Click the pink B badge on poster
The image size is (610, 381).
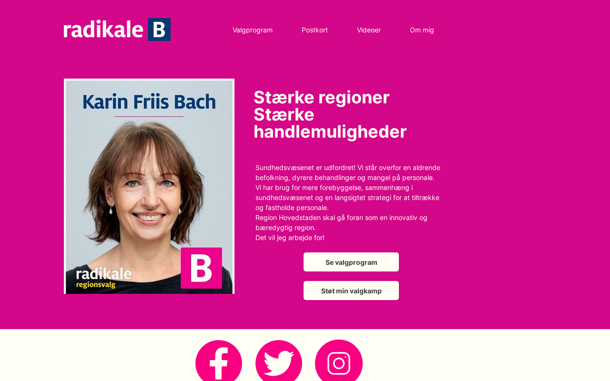click(x=201, y=268)
